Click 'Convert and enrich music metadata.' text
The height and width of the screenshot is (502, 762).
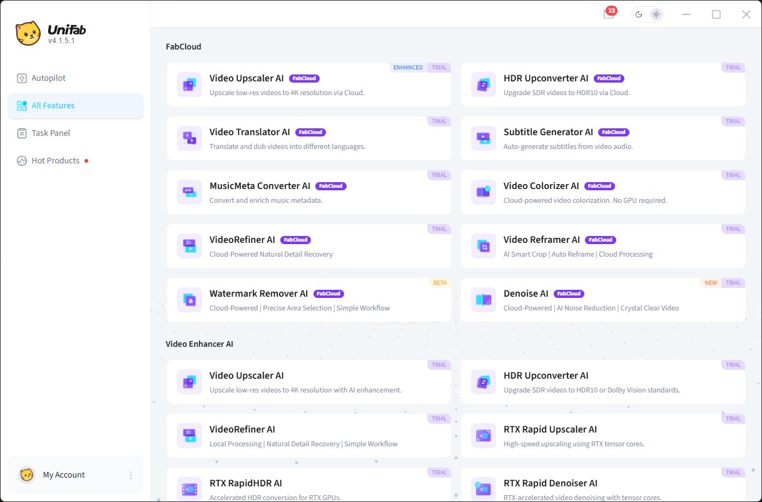(x=266, y=200)
